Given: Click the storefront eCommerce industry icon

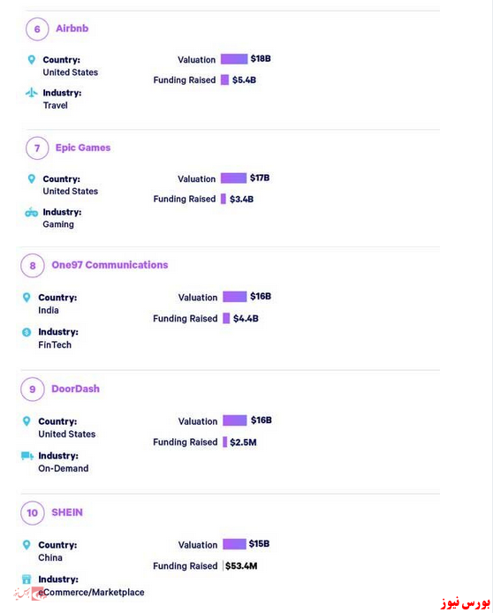Looking at the screenshot, I should [x=27, y=579].
